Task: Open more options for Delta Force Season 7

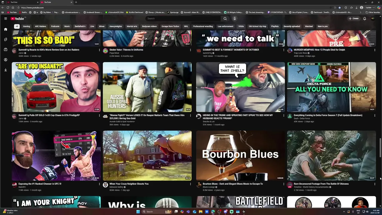Action: pyautogui.click(x=375, y=115)
